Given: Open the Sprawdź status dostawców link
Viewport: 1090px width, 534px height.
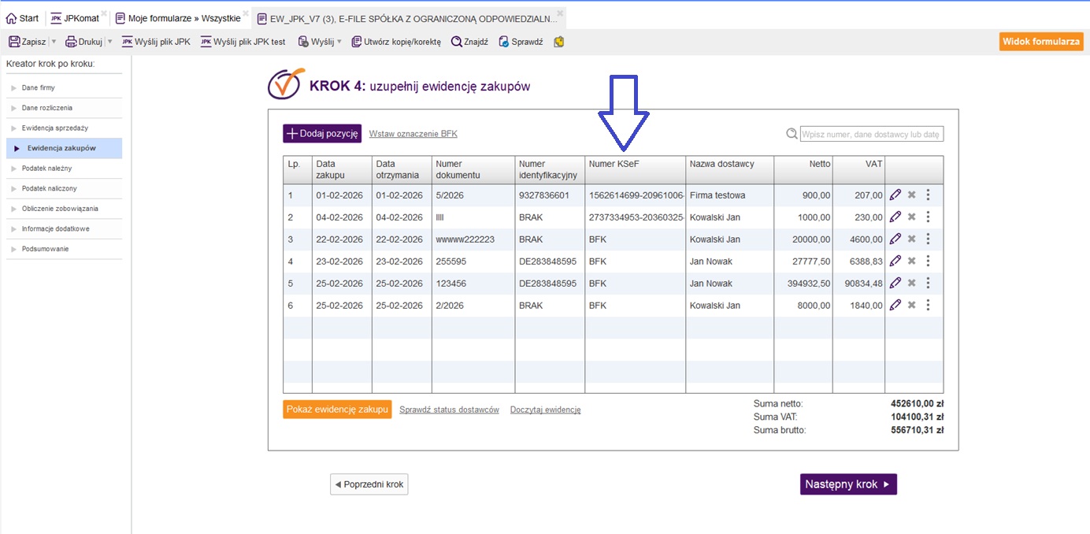Looking at the screenshot, I should tap(449, 410).
